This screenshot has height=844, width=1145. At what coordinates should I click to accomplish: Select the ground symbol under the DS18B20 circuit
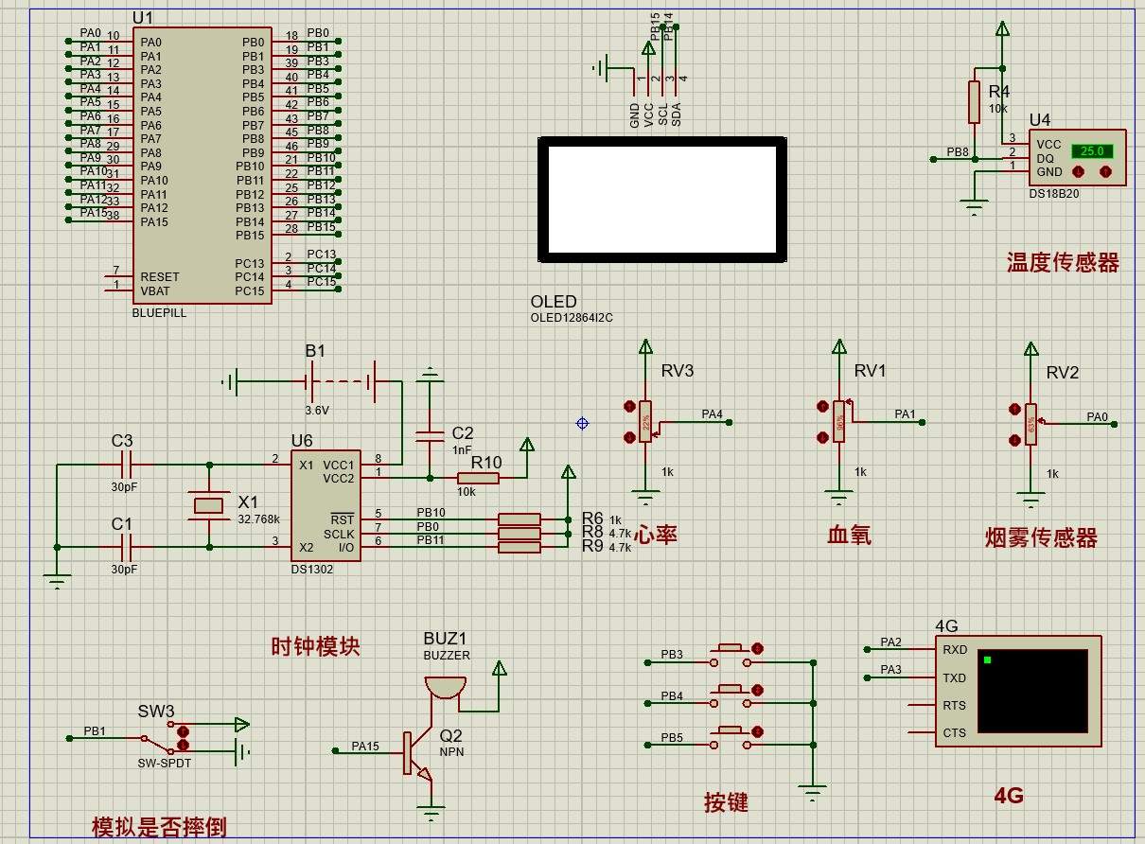(x=974, y=207)
